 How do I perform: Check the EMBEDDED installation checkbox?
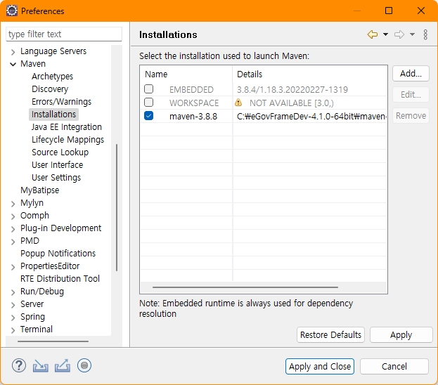click(148, 89)
